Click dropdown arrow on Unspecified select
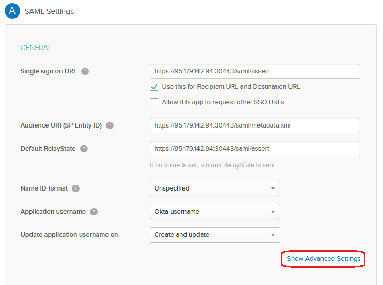This screenshot has height=285, width=383. (273, 188)
